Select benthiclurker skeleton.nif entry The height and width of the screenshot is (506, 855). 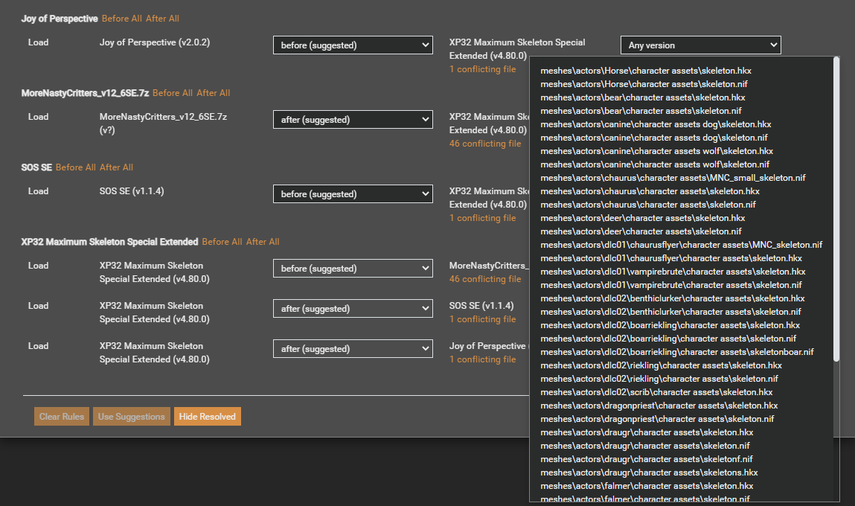(670, 312)
